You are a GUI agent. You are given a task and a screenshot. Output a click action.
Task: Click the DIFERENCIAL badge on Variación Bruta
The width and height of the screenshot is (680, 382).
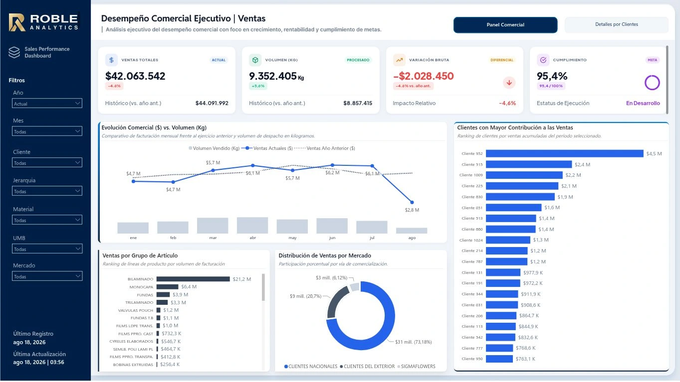coord(502,60)
